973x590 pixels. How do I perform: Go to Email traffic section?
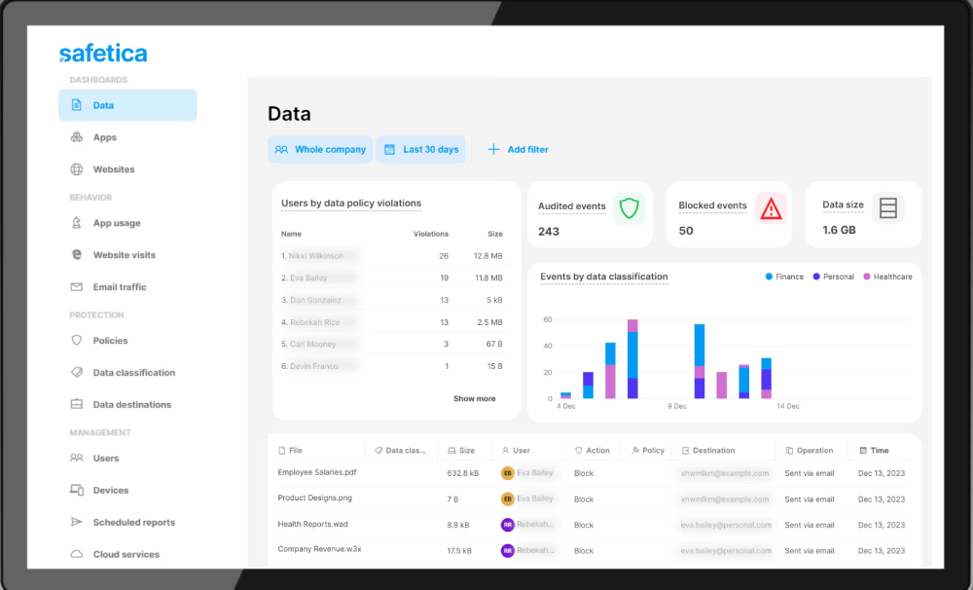[119, 287]
